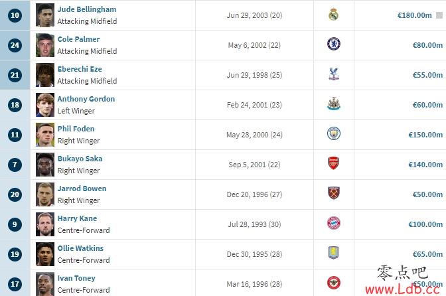Screen dimensions: 446x296
Task: Select the Newcastle United crest
Action: (x=334, y=104)
